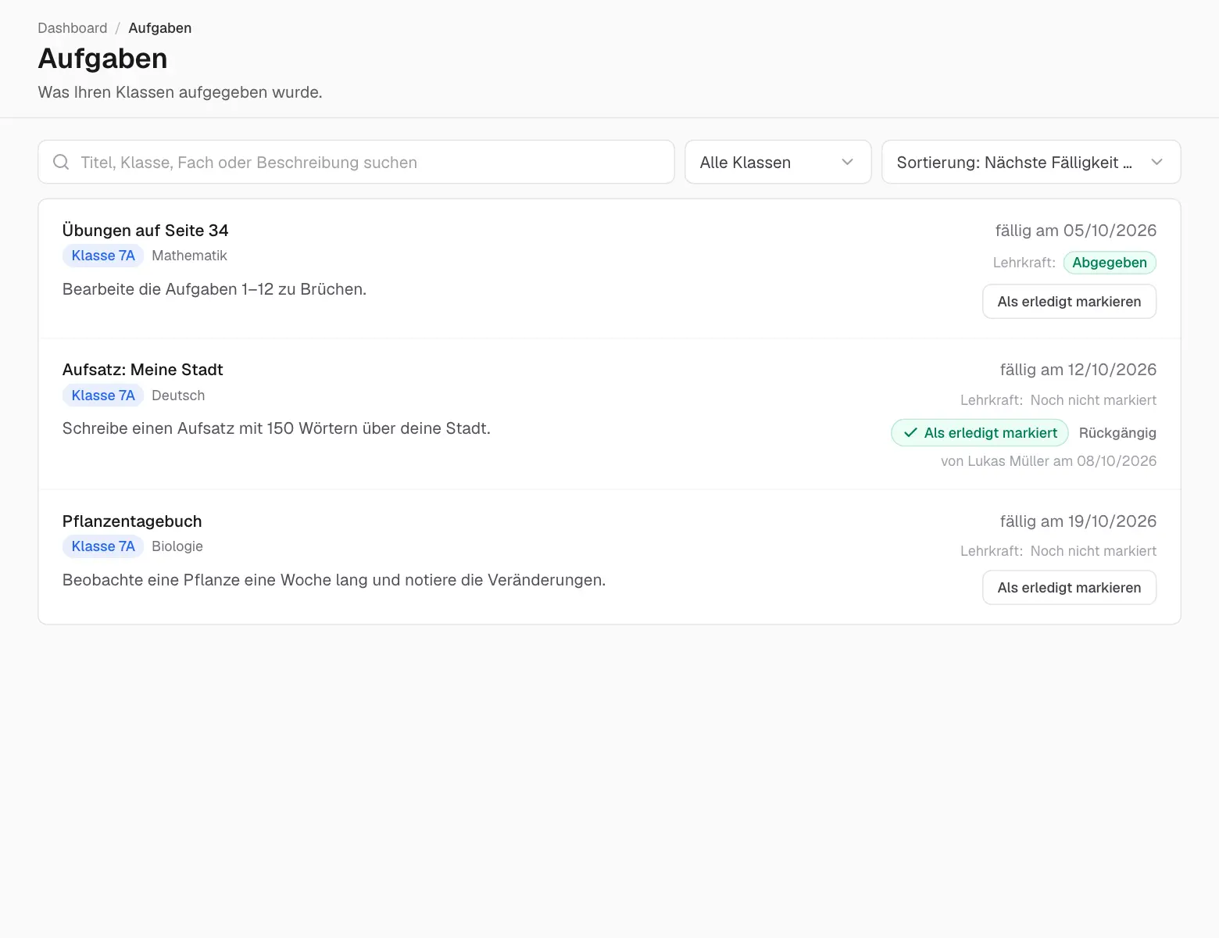
Task: Select the title Pflanzentagebuch
Action: (132, 521)
